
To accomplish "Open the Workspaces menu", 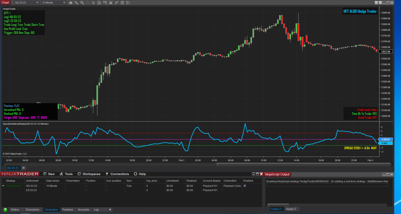I will [89, 174].
